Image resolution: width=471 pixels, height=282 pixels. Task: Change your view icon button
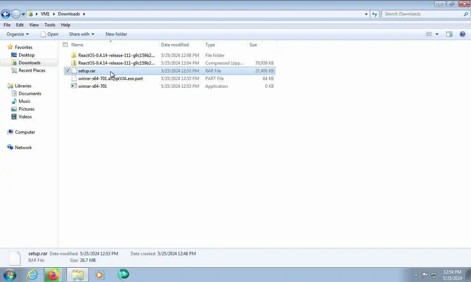(429, 34)
